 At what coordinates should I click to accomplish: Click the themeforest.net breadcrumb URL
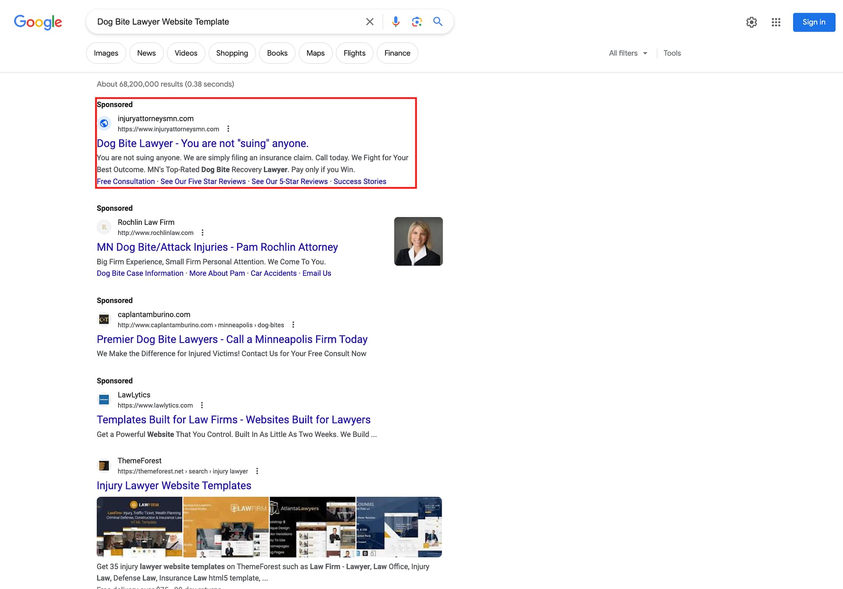(x=183, y=471)
